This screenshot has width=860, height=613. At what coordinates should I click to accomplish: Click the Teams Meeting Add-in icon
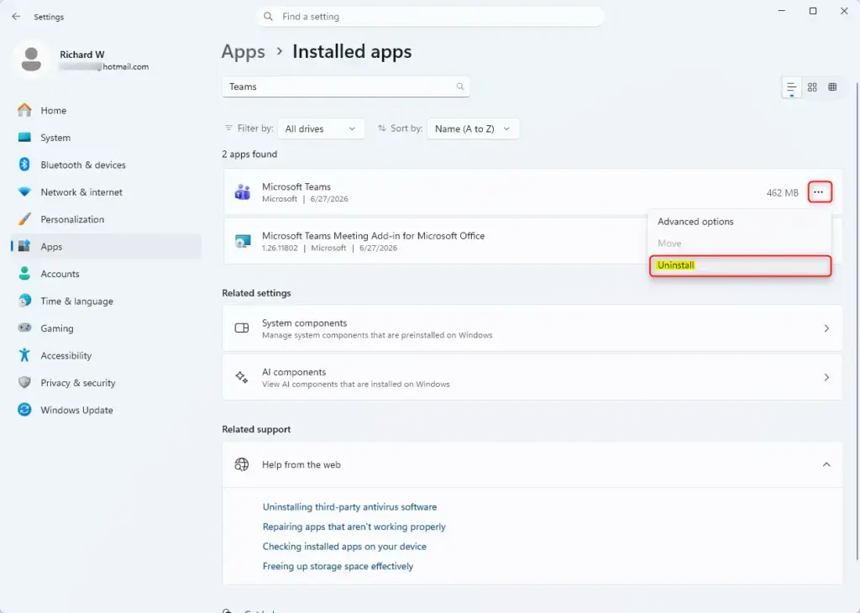(243, 241)
